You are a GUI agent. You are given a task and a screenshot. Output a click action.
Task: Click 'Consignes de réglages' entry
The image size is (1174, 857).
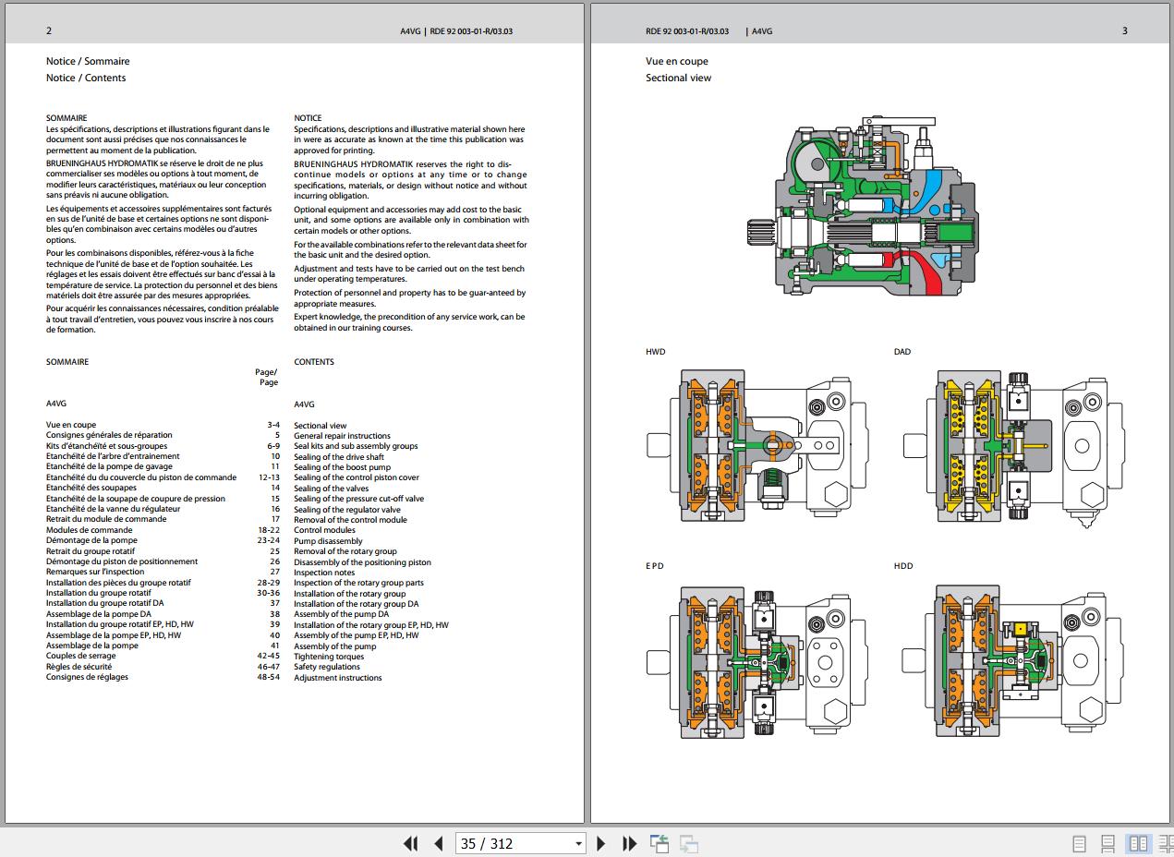87,677
